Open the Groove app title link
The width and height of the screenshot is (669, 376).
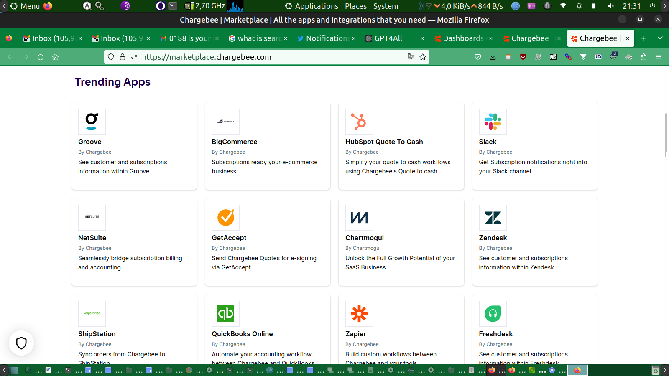click(90, 142)
